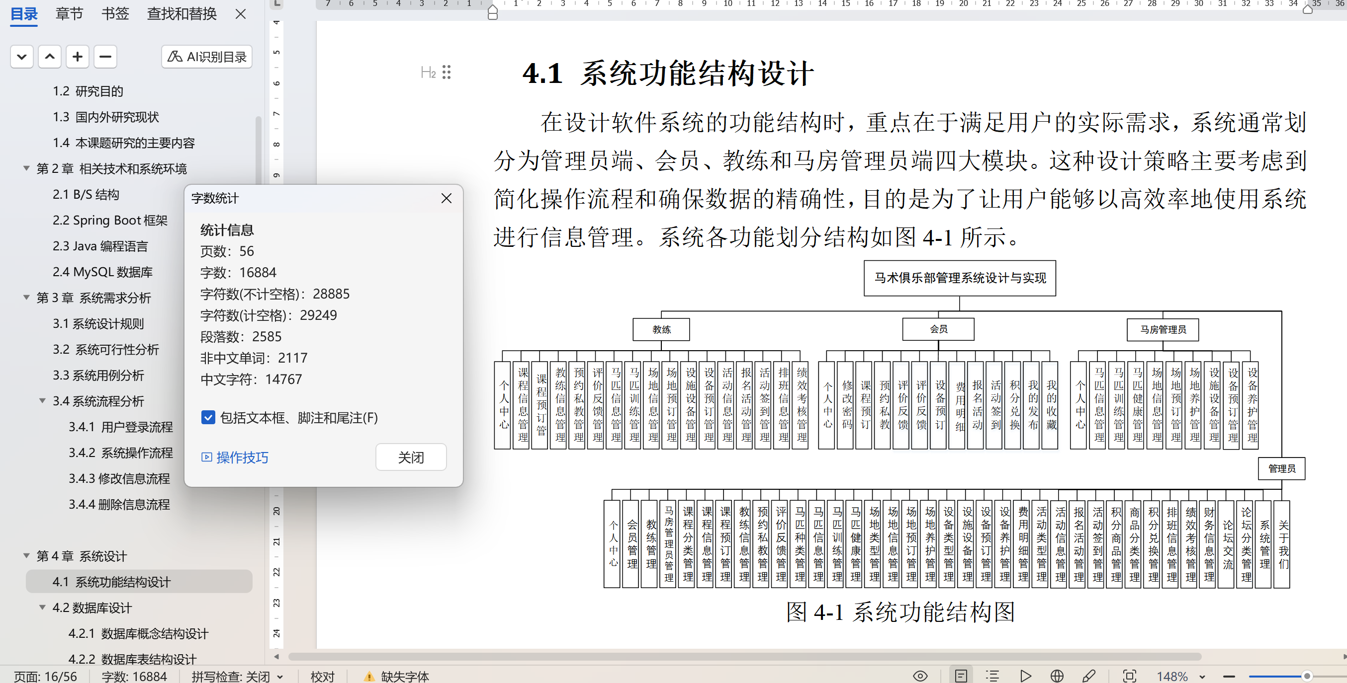Viewport: 1347px width, 683px height.
Task: Open the 查找和替换 tab
Action: (181, 13)
